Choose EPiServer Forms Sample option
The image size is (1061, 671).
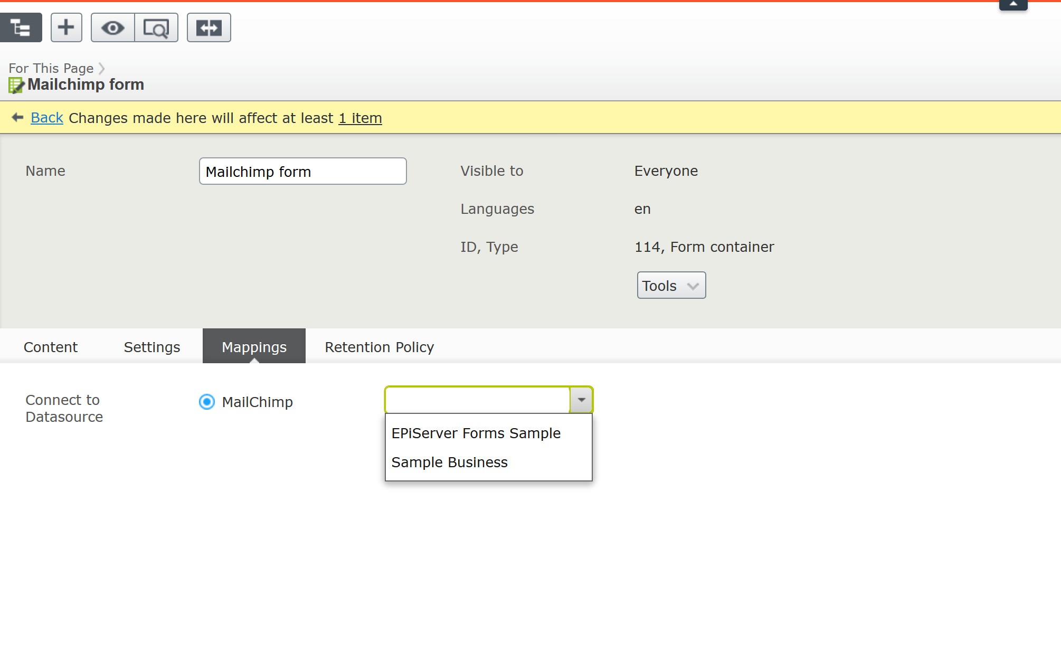(x=476, y=433)
